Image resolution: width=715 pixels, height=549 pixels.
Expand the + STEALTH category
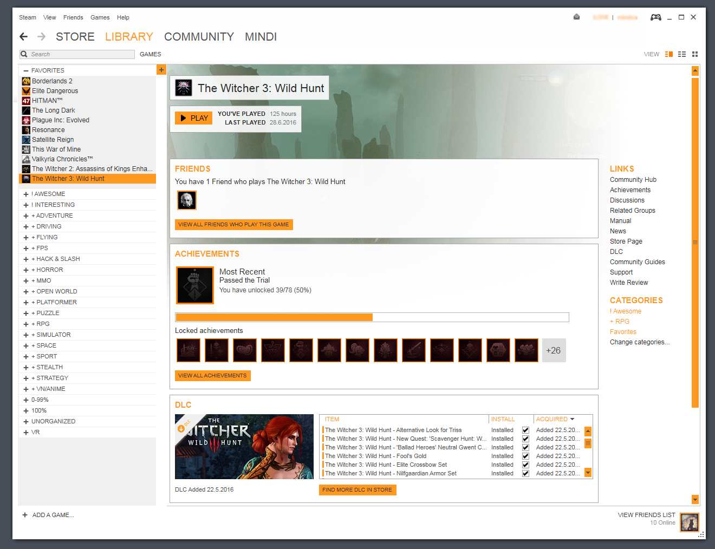(26, 367)
